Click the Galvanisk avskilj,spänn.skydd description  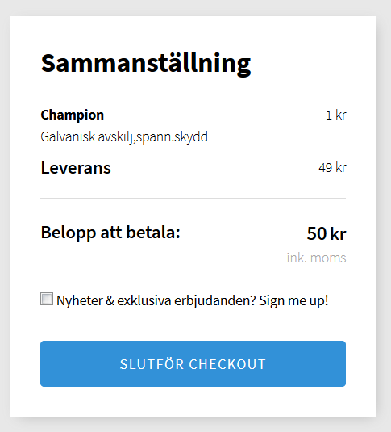tap(124, 137)
